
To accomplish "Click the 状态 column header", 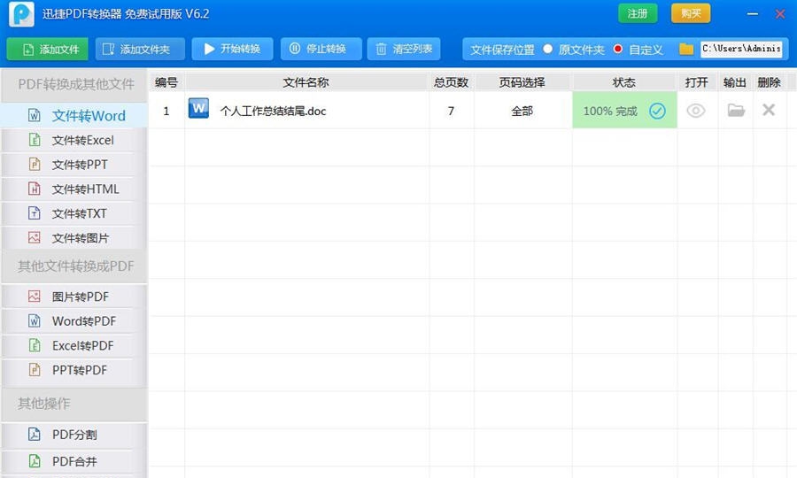I will pos(624,82).
